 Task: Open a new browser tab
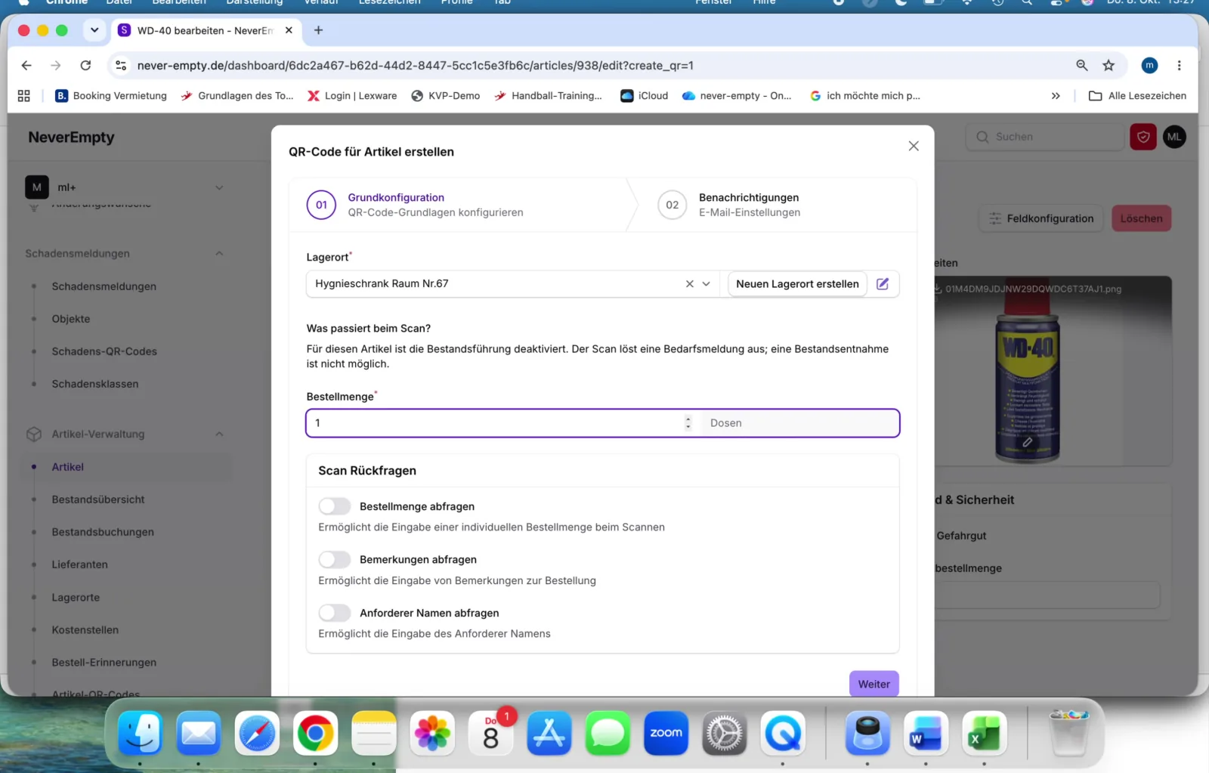tap(318, 30)
